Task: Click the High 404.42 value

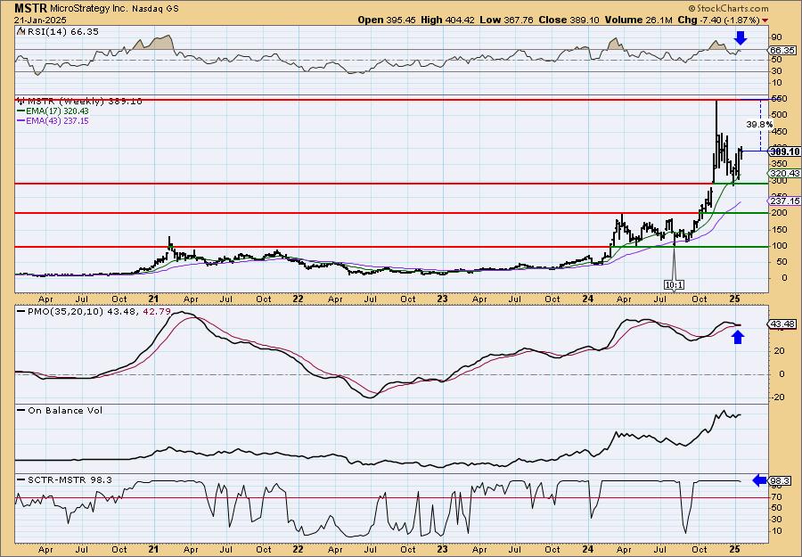Action: point(447,20)
